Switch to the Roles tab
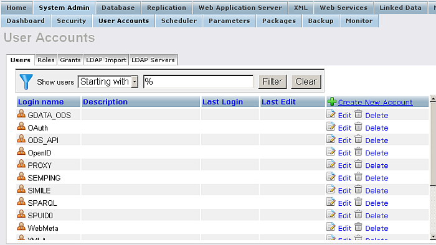 tap(46, 60)
